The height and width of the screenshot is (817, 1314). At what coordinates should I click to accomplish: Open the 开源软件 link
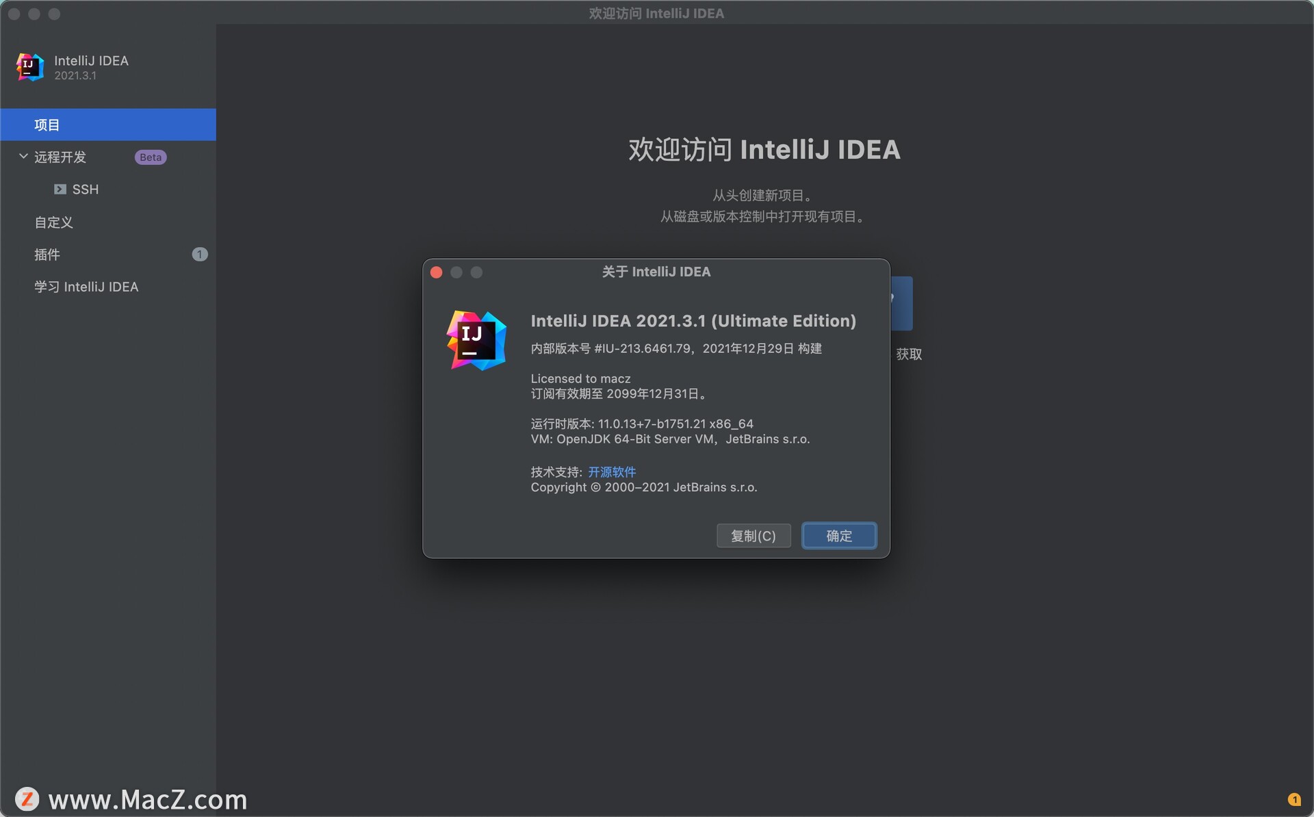tap(612, 472)
